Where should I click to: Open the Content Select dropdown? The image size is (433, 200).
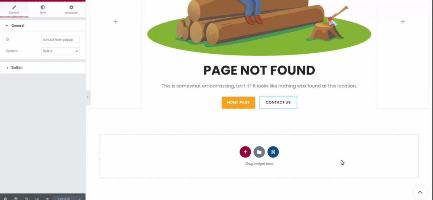point(61,51)
